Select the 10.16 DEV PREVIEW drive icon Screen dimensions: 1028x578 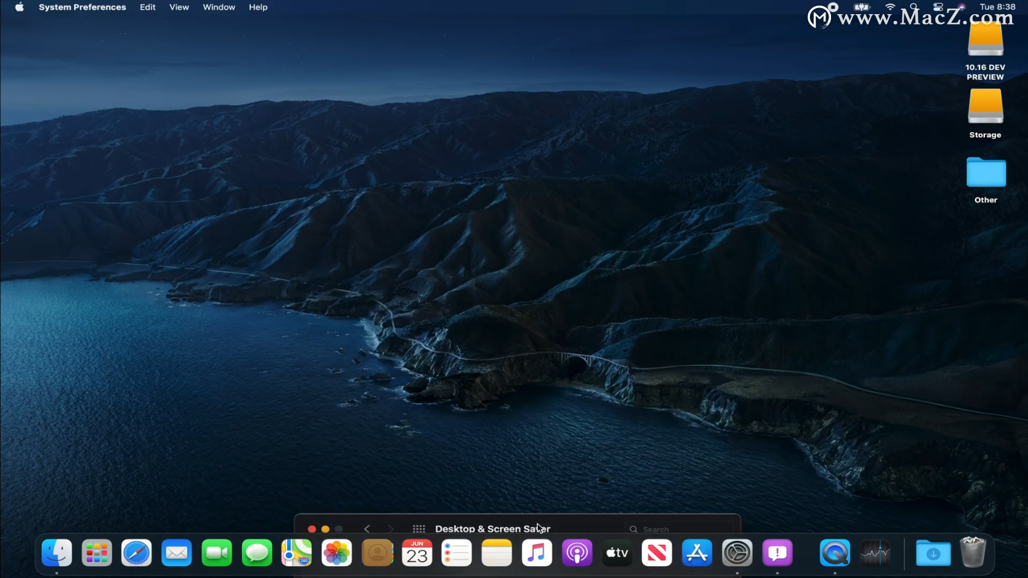tap(986, 40)
